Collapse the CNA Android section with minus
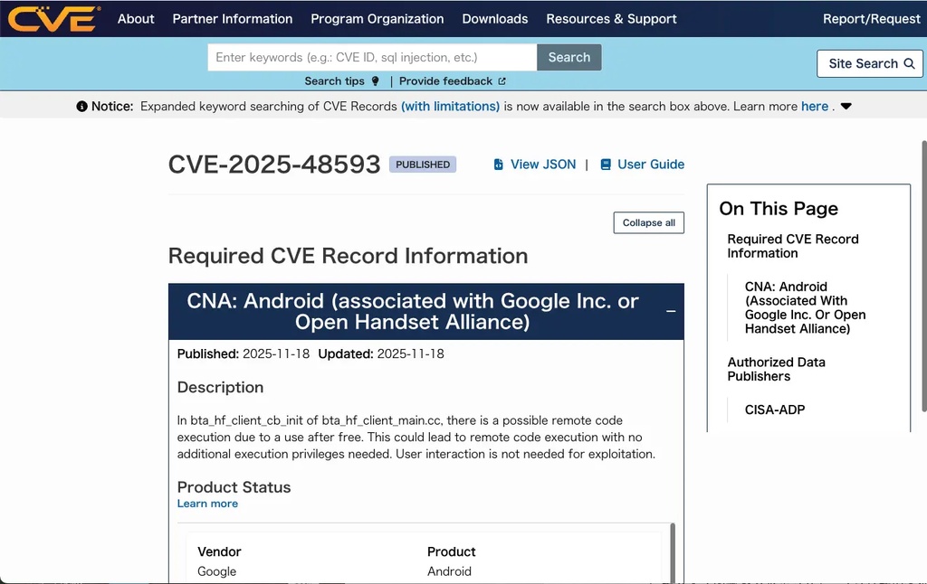Image resolution: width=927 pixels, height=584 pixels. [x=671, y=311]
